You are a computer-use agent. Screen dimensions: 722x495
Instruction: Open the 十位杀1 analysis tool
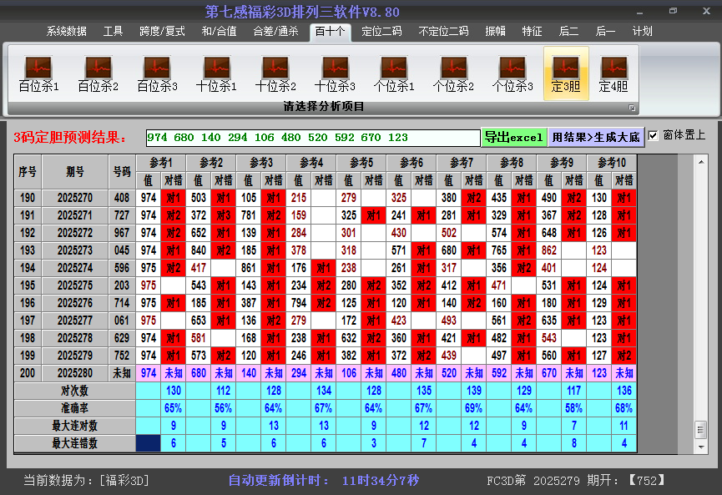216,71
